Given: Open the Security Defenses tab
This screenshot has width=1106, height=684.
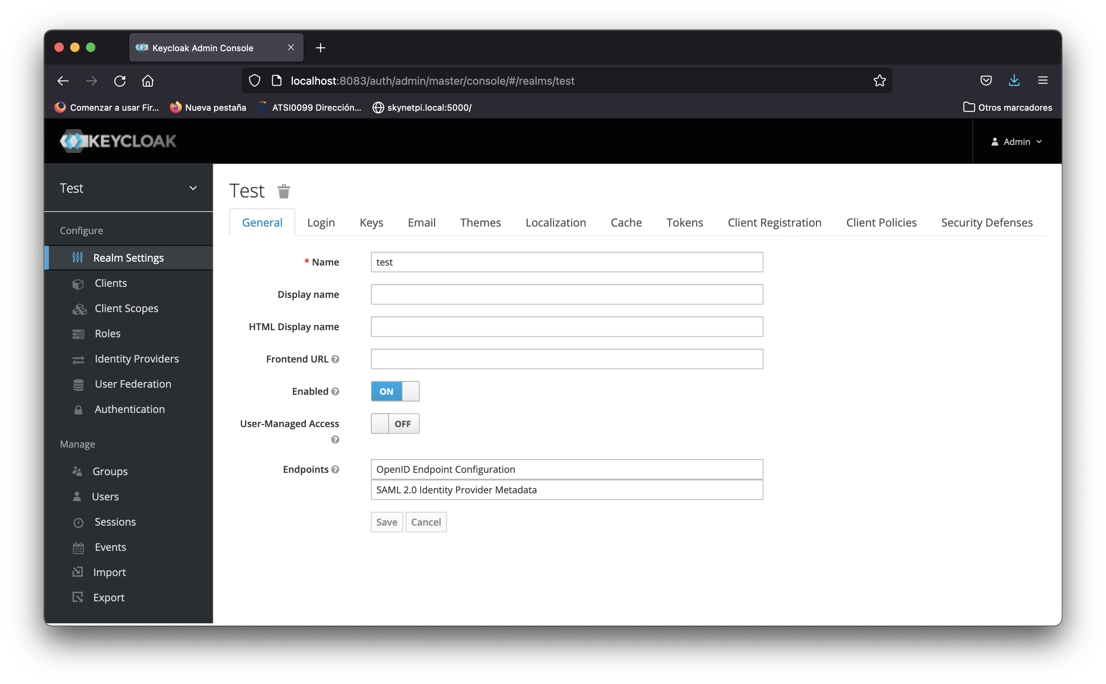Looking at the screenshot, I should [987, 223].
